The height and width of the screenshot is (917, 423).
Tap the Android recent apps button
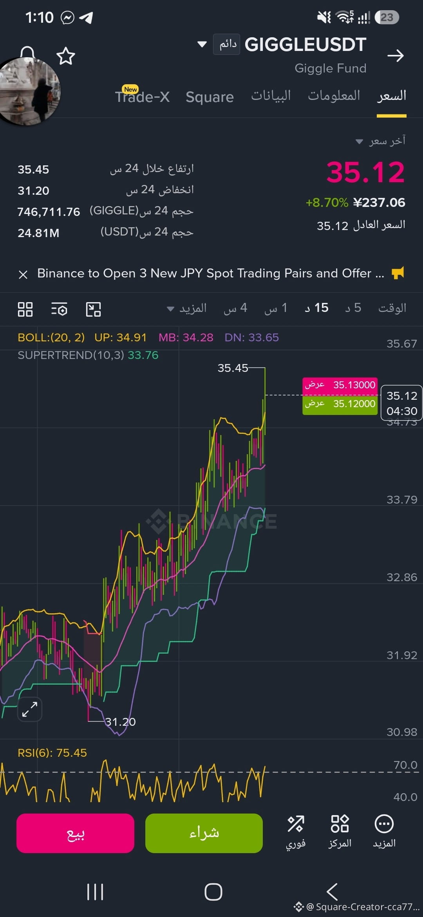tap(95, 892)
